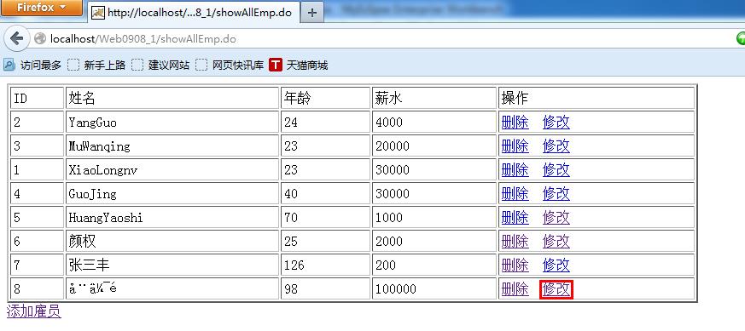Click the salary cell 20000
Viewport: 745px width, 331px height.
(x=434, y=146)
